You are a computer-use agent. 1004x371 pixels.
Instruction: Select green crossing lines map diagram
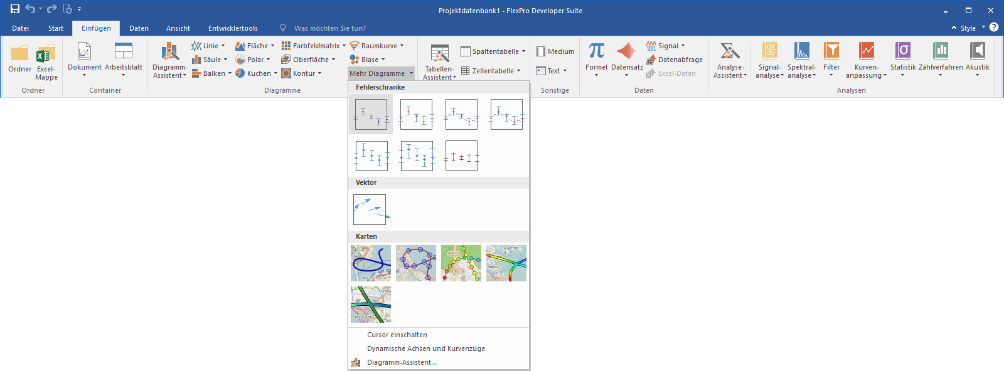[371, 305]
